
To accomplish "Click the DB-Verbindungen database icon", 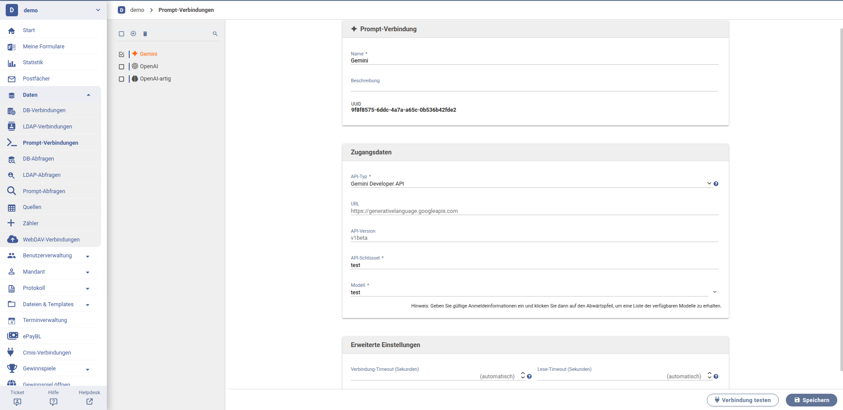I will pyautogui.click(x=12, y=111).
